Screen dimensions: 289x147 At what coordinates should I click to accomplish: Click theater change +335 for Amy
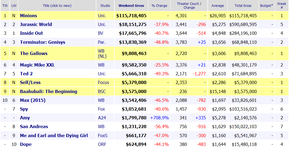click(201, 118)
